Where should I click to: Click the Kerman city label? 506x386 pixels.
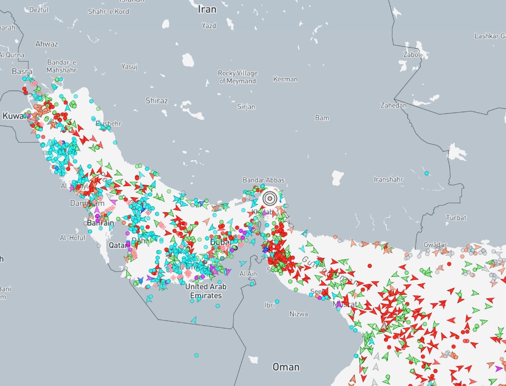click(x=285, y=79)
